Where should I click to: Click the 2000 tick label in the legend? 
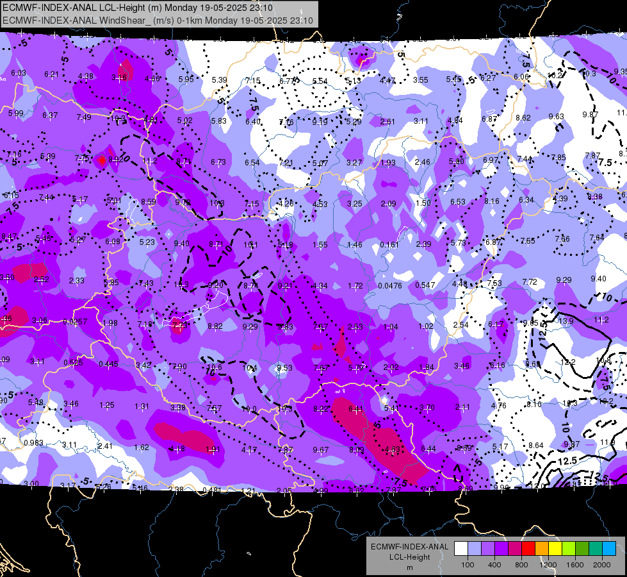pyautogui.click(x=602, y=565)
